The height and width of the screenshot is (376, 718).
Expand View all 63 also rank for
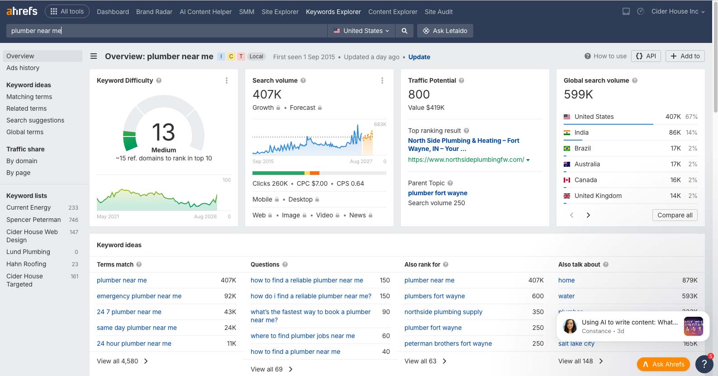point(425,361)
